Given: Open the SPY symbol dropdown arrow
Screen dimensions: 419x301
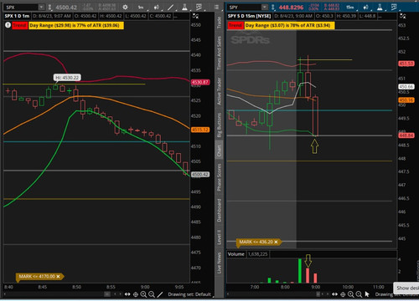Looking at the screenshot, I should 265,8.
